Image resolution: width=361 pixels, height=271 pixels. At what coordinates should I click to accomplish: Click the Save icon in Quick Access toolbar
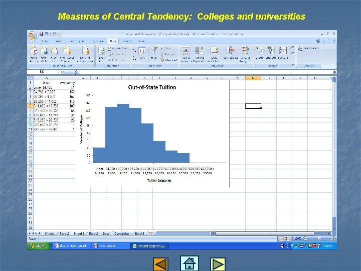pos(41,34)
